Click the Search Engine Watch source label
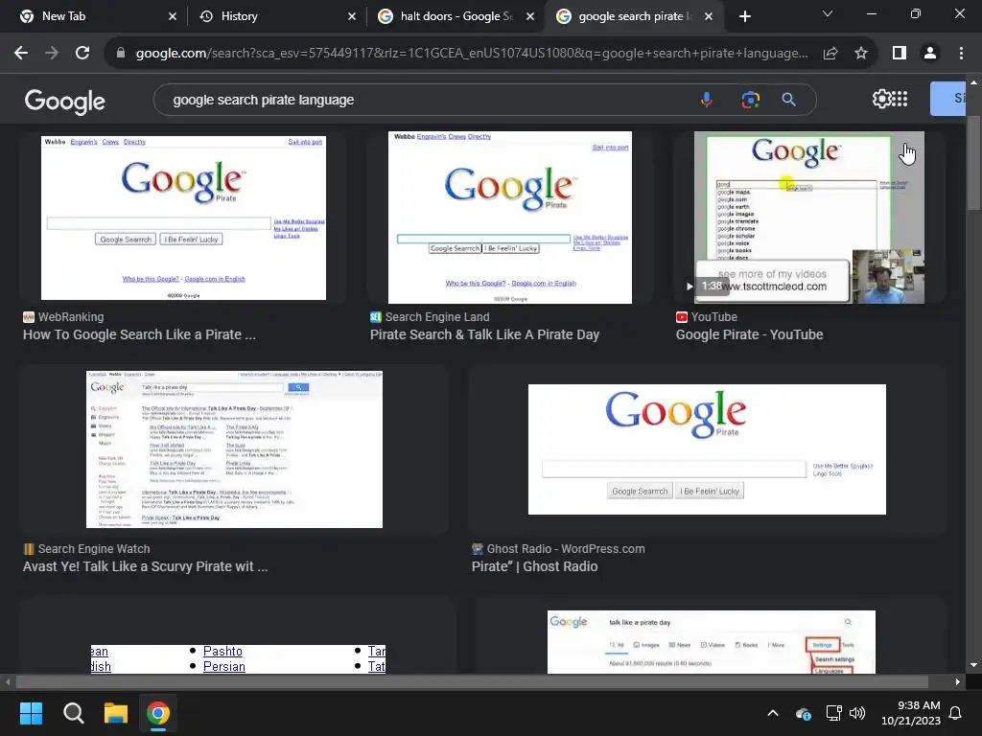 86,549
